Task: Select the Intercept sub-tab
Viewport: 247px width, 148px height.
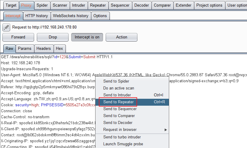Action: point(13,16)
